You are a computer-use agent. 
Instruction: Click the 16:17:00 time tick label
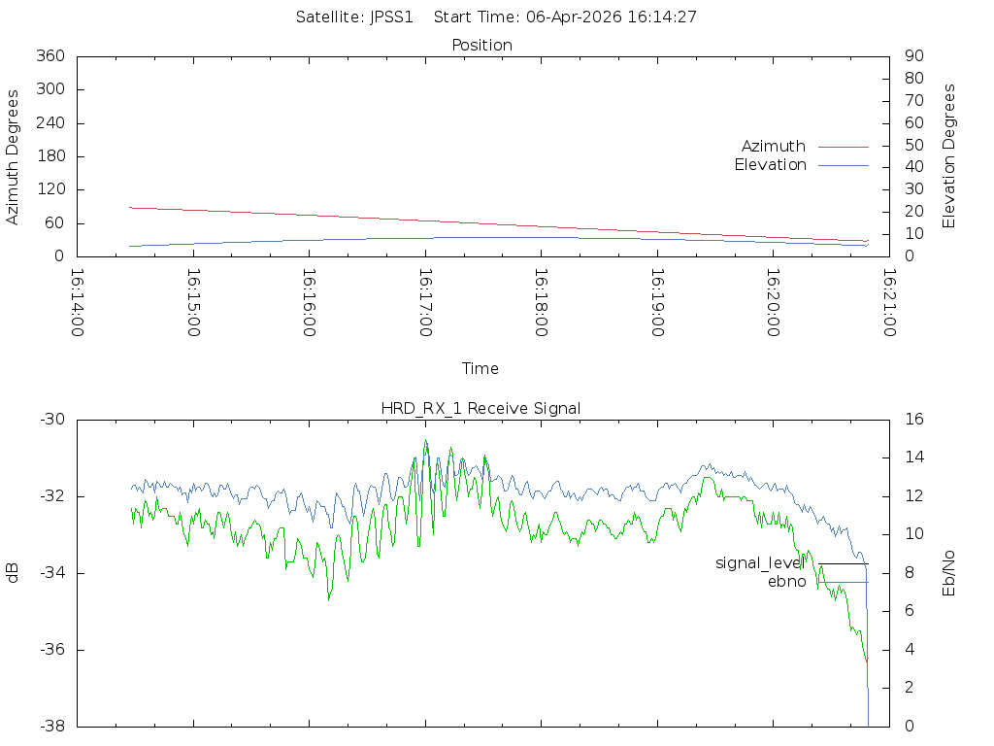pyautogui.click(x=425, y=303)
